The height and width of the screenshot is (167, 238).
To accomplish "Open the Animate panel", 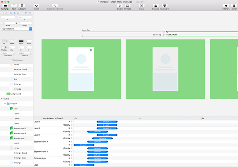I will pyautogui.click(x=127, y=6).
